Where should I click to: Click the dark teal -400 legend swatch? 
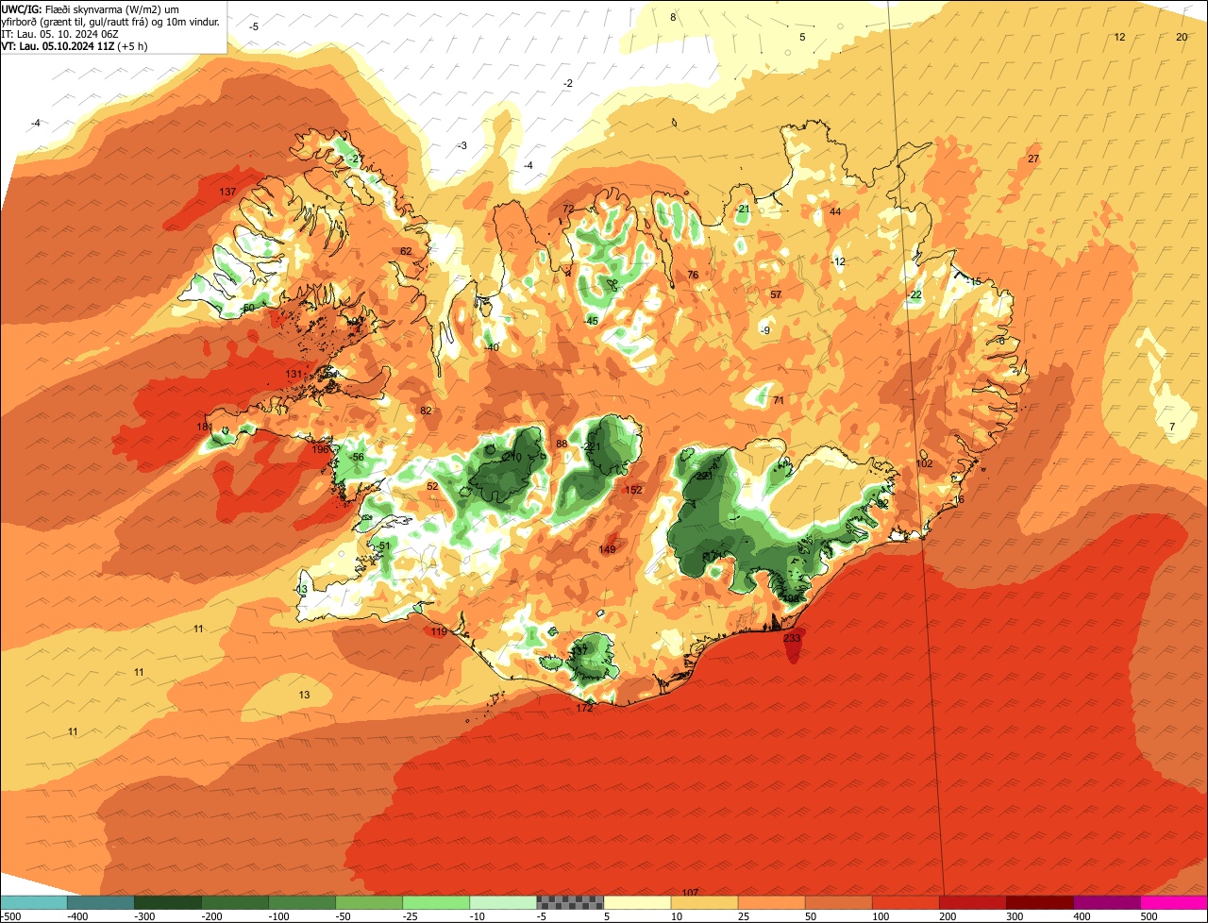tap(101, 902)
